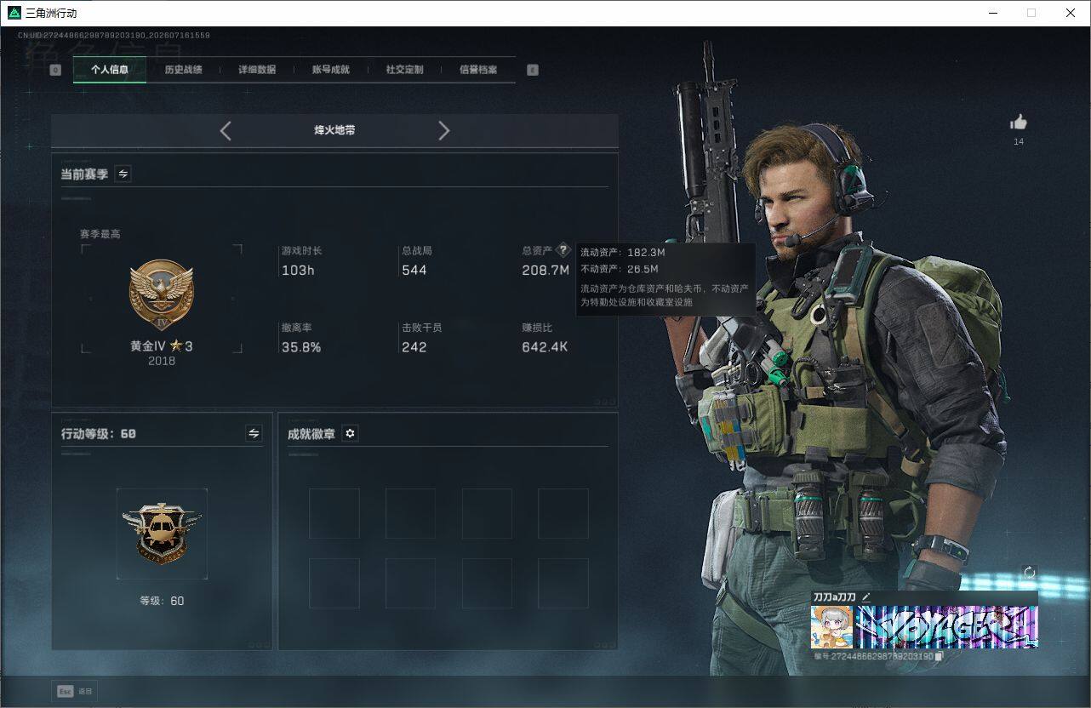Click the 黄金IV rank emblem

click(x=161, y=294)
